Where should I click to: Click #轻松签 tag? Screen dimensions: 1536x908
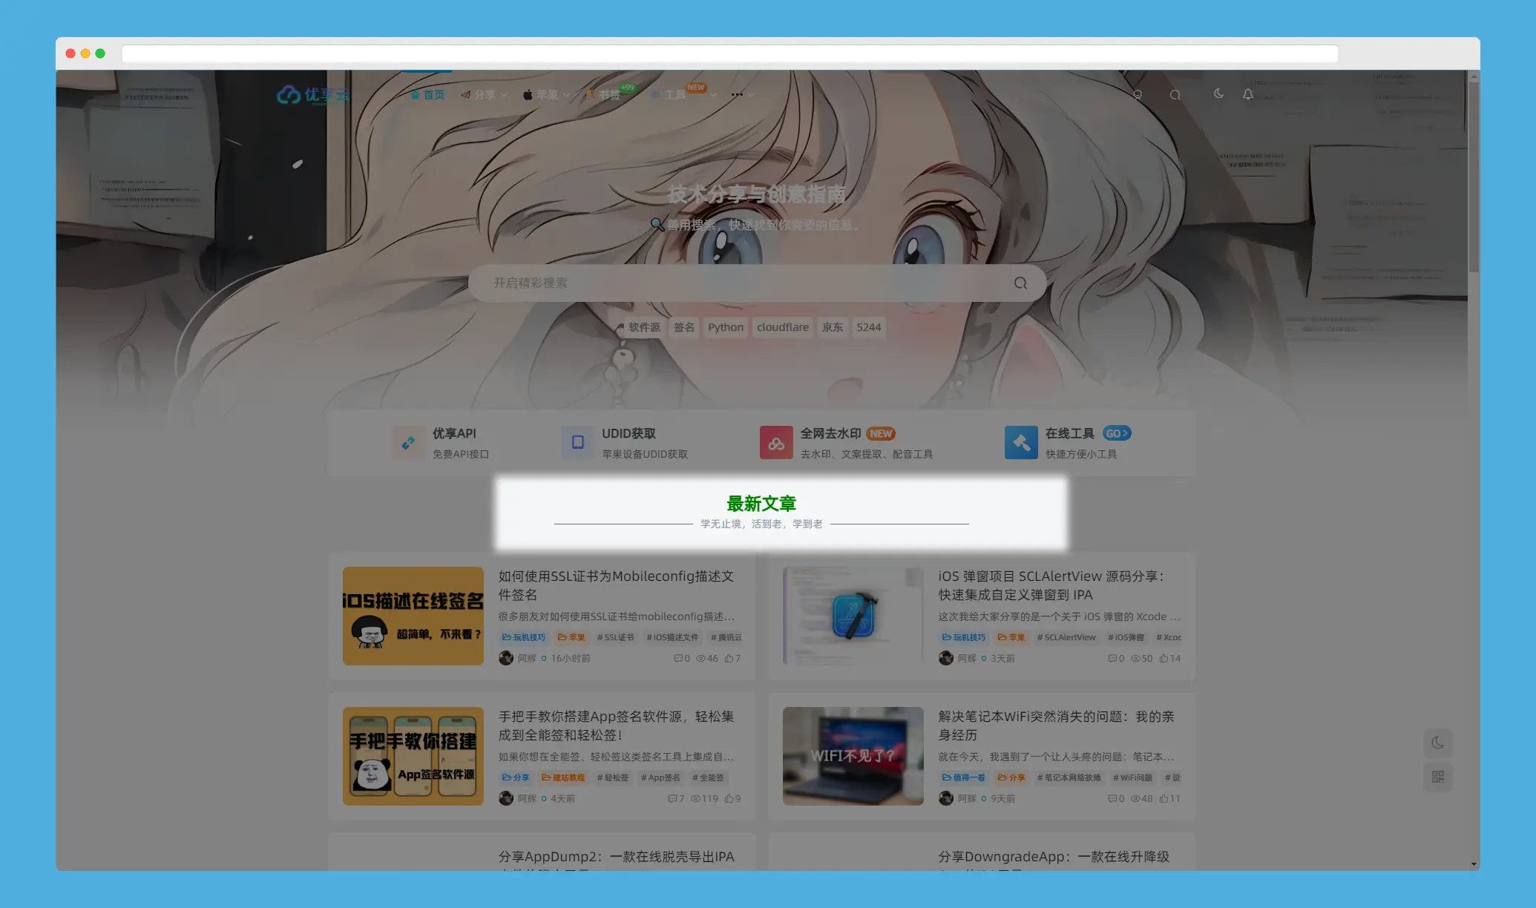[613, 777]
